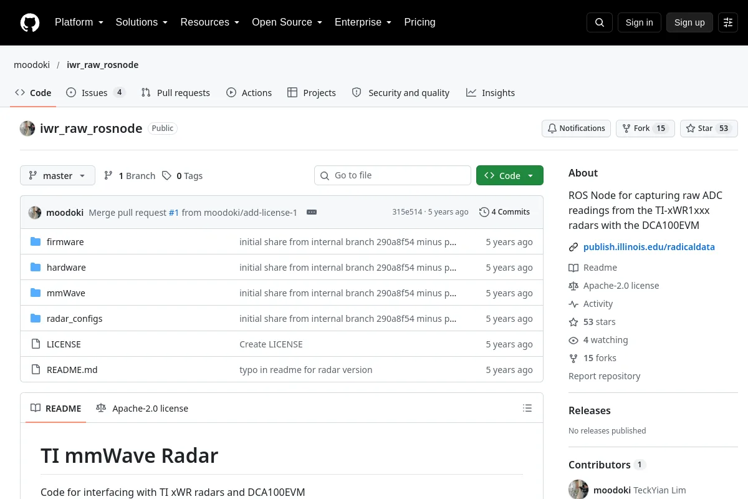Open publish.illinois.edu/radicaldata link

(x=649, y=247)
